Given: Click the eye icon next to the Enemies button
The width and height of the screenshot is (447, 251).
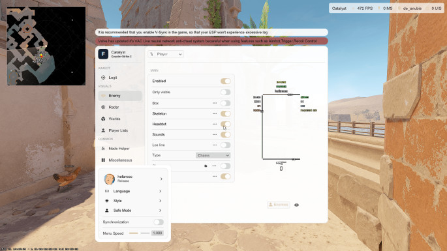Looking at the screenshot, I should (296, 205).
